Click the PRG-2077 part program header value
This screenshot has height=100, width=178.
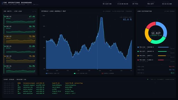point(151,4)
